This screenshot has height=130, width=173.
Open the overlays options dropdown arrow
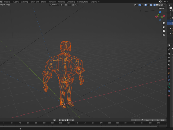148,5
